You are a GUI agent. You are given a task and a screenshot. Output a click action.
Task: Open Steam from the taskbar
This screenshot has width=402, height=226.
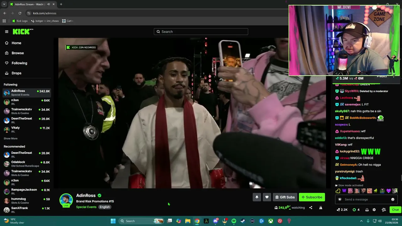(x=243, y=221)
